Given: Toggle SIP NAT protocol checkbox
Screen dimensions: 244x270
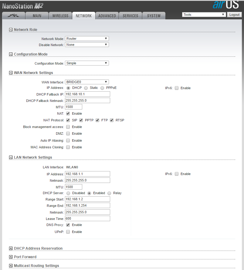Looking at the screenshot, I should [68, 120].
